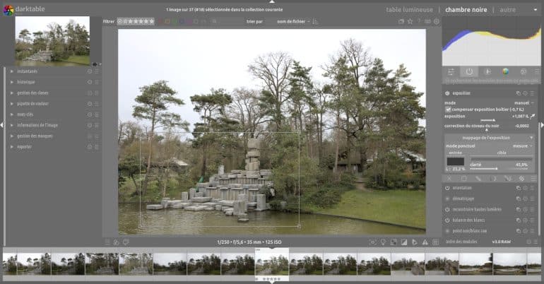The width and height of the screenshot is (544, 284).
Task: Select the first filmstrip thumbnail
Action: click(x=10, y=263)
